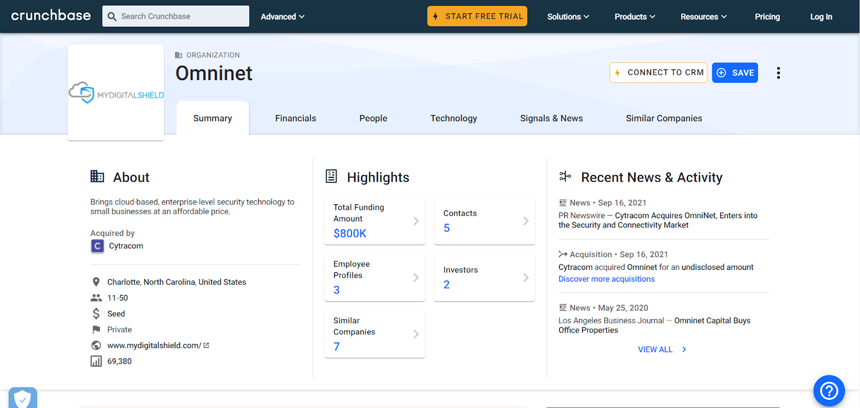Open the Pricing page
The width and height of the screenshot is (860, 408).
click(767, 17)
